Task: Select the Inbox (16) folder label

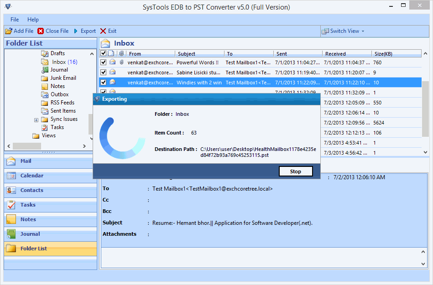Action: point(65,62)
